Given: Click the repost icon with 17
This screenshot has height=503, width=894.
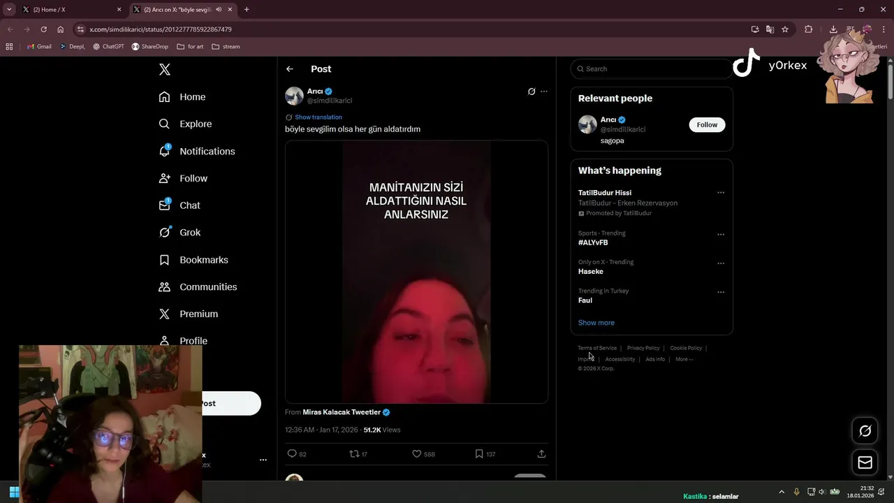Looking at the screenshot, I should tap(358, 454).
